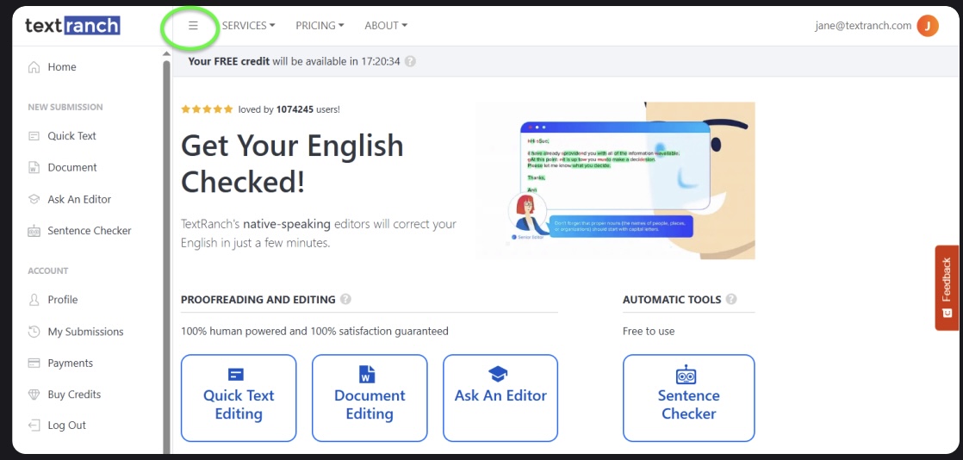This screenshot has height=460, width=963.
Task: Click the free credit countdown 17:20:34
Action: 380,61
